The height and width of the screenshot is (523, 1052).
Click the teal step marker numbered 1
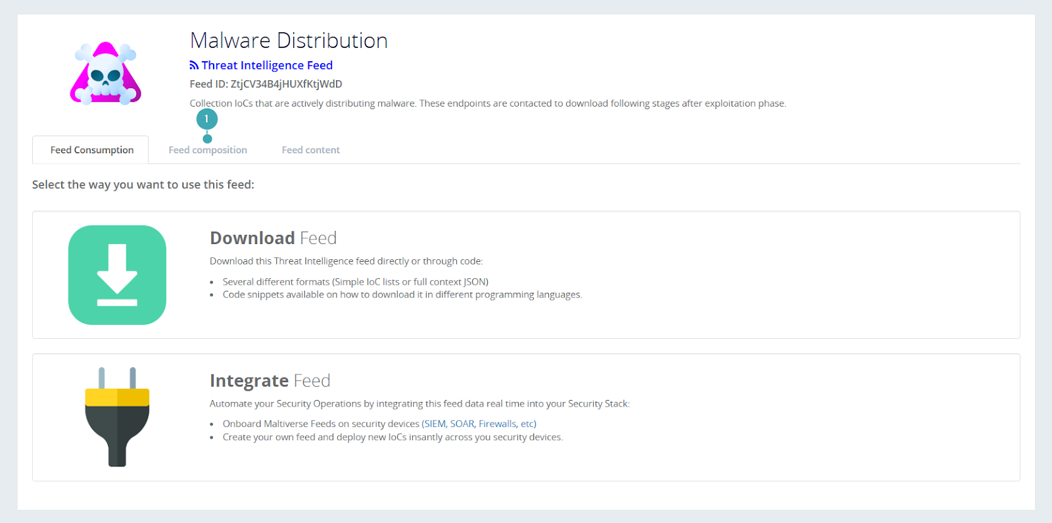pos(206,119)
